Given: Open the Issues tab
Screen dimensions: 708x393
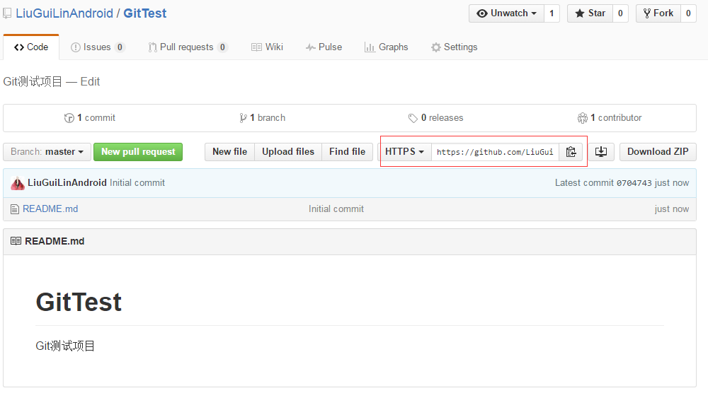Looking at the screenshot, I should (x=98, y=47).
